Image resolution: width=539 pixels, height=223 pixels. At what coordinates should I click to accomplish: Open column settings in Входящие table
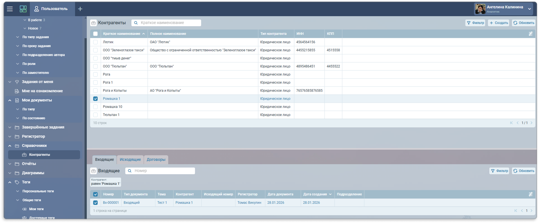point(530,194)
